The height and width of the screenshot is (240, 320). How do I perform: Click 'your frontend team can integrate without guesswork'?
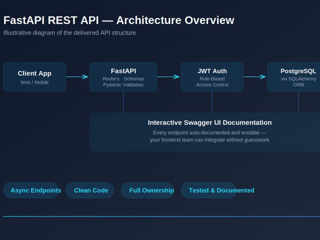210,140
